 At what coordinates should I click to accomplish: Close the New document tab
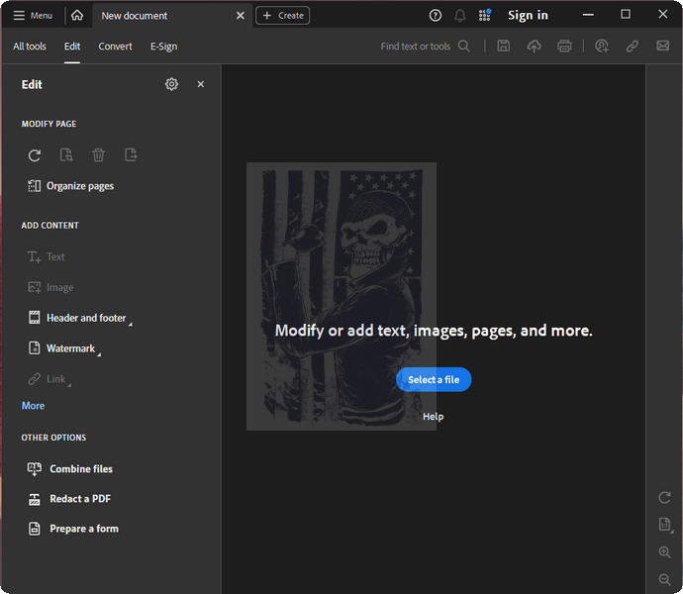[240, 16]
